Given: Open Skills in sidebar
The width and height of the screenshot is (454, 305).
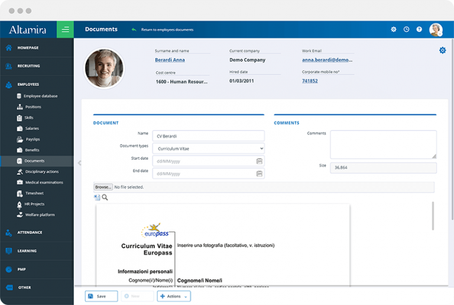Looking at the screenshot, I should point(28,117).
